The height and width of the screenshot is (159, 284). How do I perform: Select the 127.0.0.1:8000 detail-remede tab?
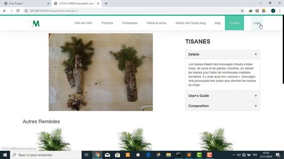click(76, 4)
